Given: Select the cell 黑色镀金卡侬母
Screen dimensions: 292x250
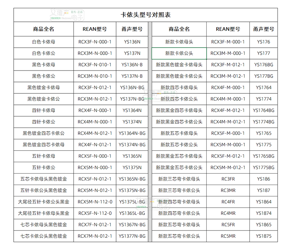Looking at the screenshot, I should (x=44, y=88).
